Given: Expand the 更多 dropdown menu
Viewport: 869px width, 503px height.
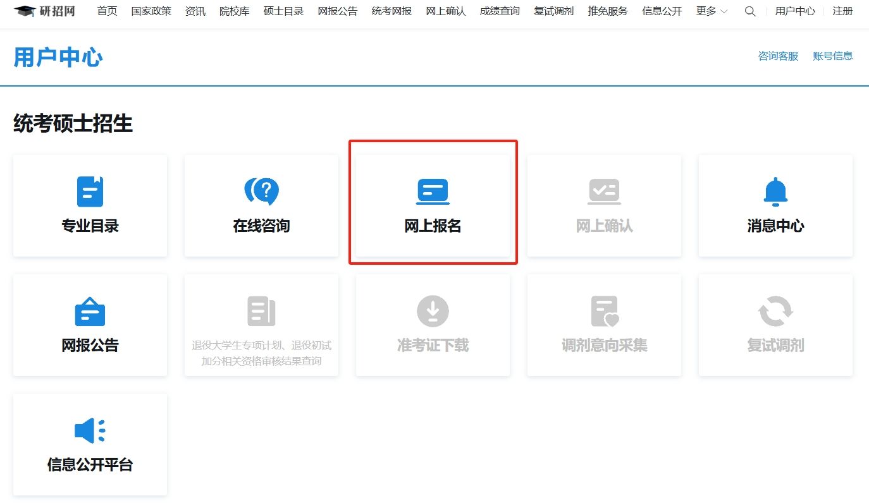Looking at the screenshot, I should 712,11.
